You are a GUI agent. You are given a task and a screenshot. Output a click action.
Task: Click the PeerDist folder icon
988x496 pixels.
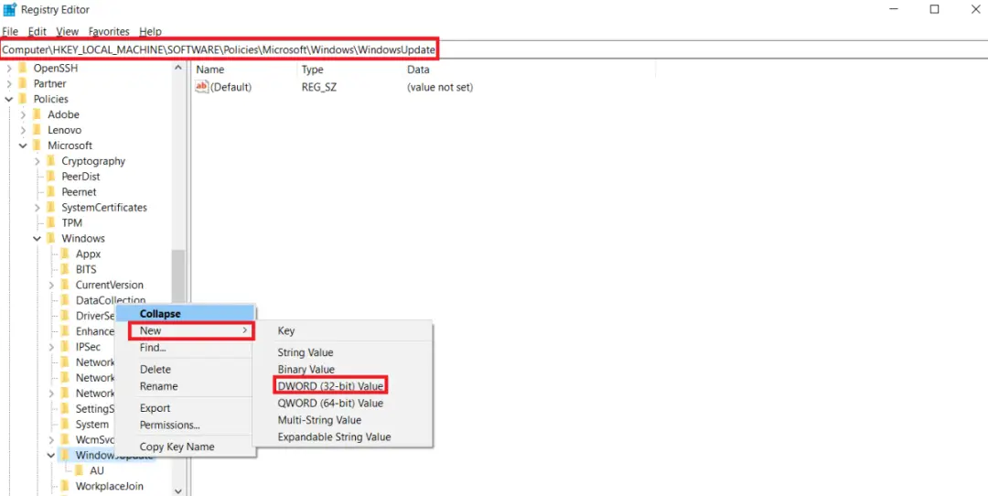tap(51, 177)
